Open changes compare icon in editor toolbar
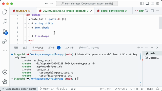The image size is (162, 91). point(147,11)
